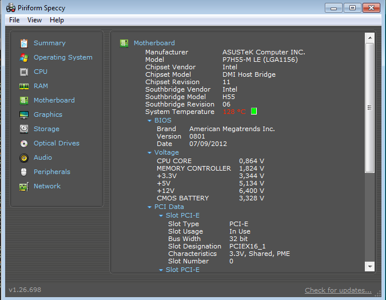Click the RAM module icon
The height and width of the screenshot is (300, 386).
[x=24, y=86]
